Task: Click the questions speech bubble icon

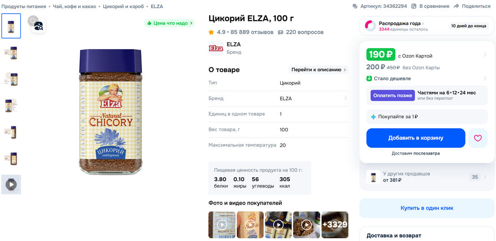Action: click(280, 32)
